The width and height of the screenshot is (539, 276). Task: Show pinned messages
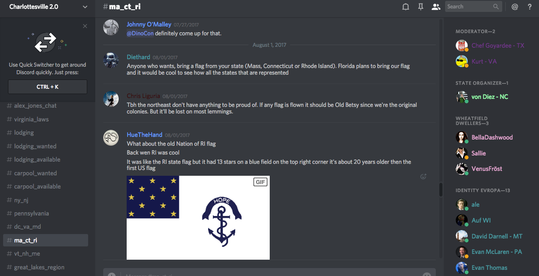(x=421, y=7)
